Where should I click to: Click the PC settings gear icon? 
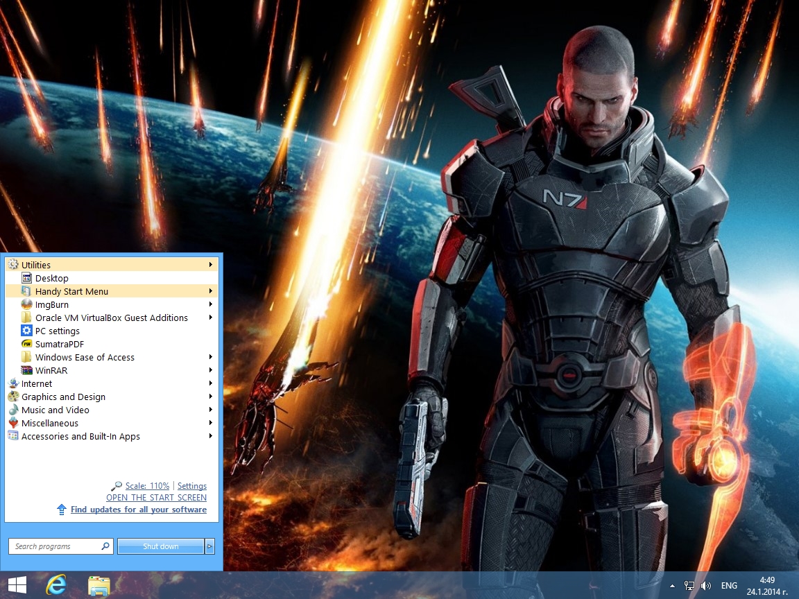pos(26,331)
